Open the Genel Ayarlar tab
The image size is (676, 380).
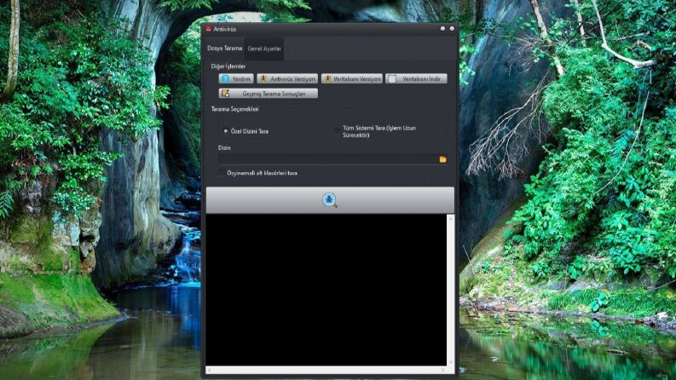(264, 49)
